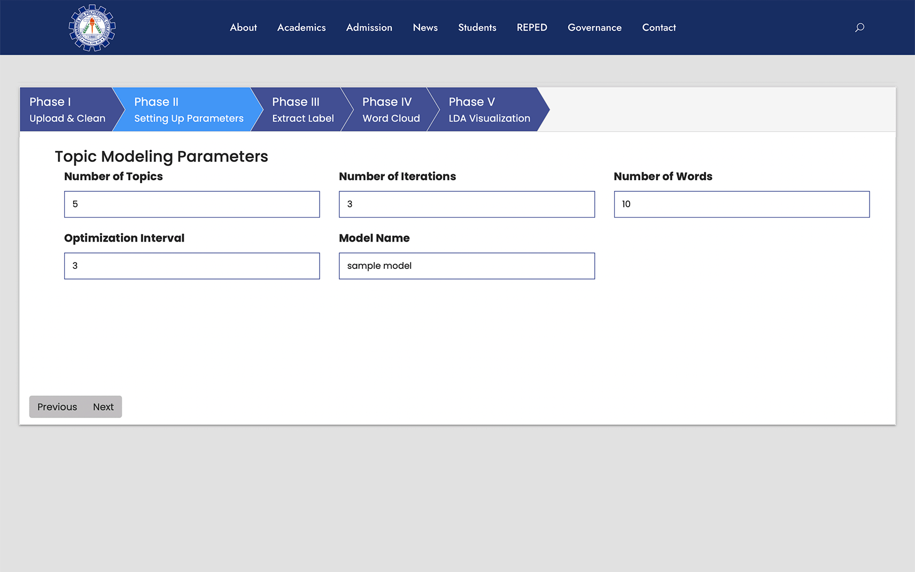The image size is (915, 572).
Task: Focus the Number of Iterations field
Action: (467, 204)
